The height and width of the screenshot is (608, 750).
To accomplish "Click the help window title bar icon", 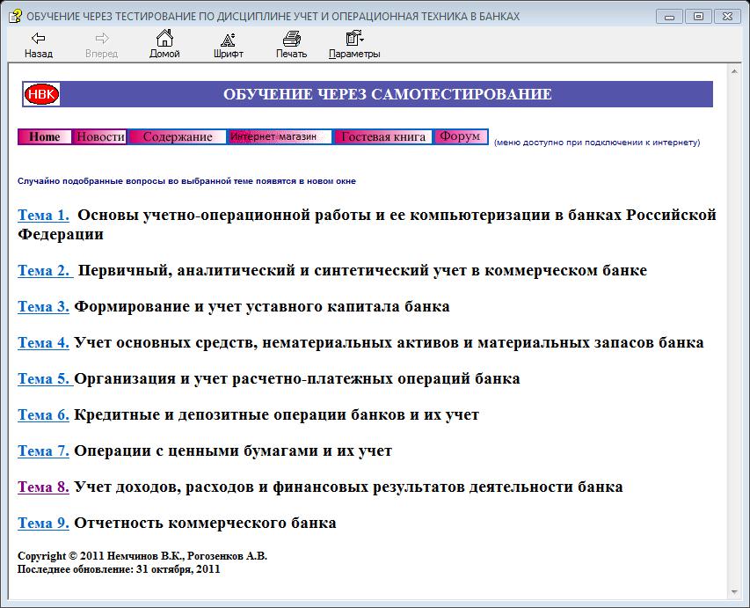I will click(15, 16).
